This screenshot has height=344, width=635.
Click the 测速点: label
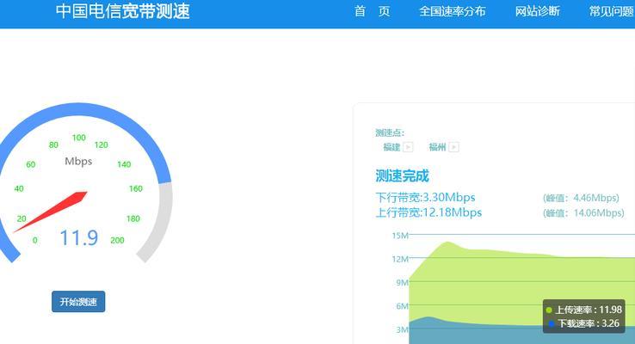(x=389, y=132)
